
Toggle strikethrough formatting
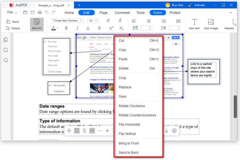pyautogui.click(x=99, y=28)
